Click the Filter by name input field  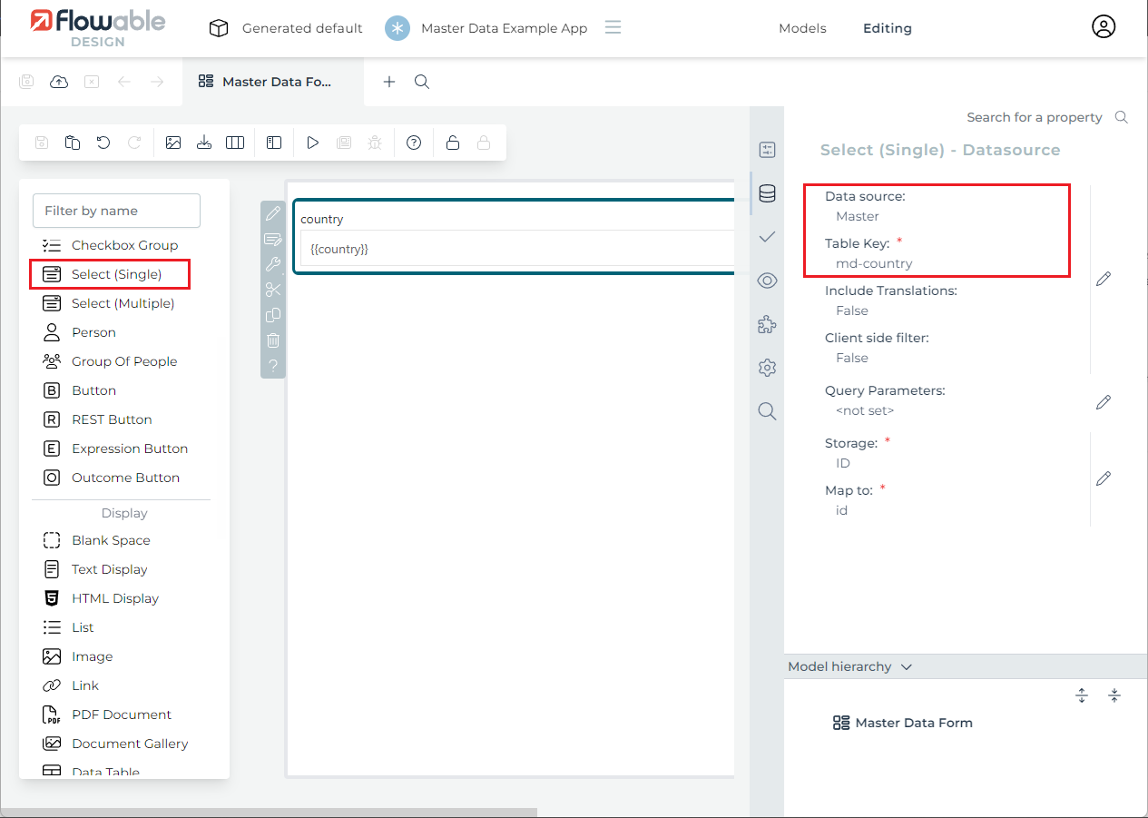(x=116, y=211)
